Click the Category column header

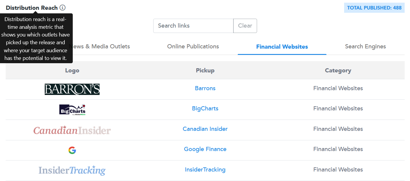[x=338, y=71]
